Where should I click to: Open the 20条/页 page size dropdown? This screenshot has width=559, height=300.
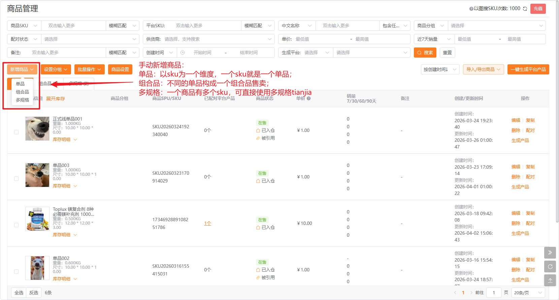[x=528, y=293]
